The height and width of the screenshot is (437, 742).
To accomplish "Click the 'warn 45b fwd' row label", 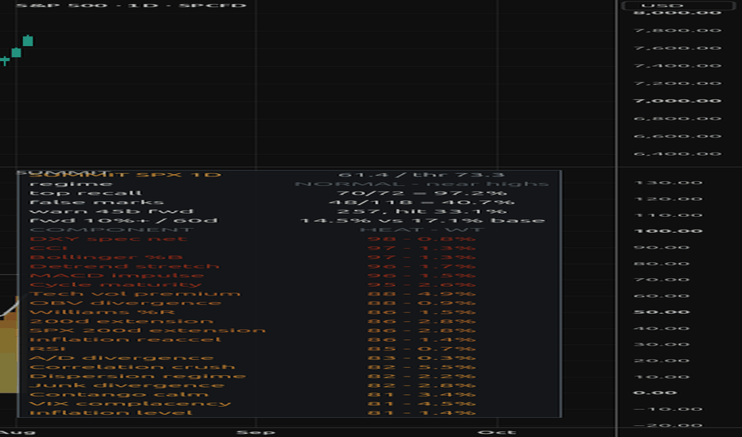I will (x=111, y=211).
